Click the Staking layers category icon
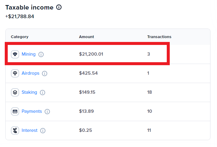Viewport: 217px width, 147px height. click(x=15, y=92)
